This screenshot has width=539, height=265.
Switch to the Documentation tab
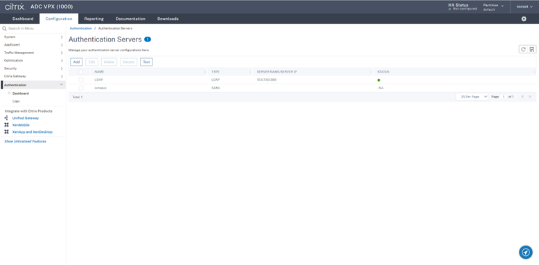click(130, 19)
